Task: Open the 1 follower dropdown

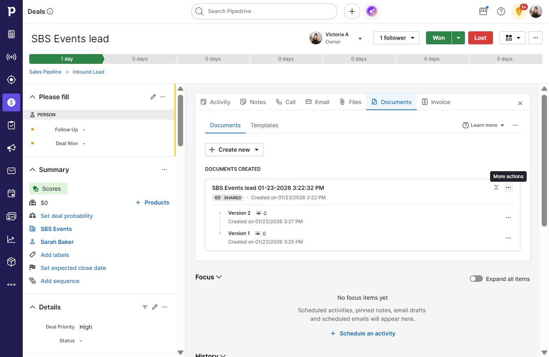Action: pos(396,38)
